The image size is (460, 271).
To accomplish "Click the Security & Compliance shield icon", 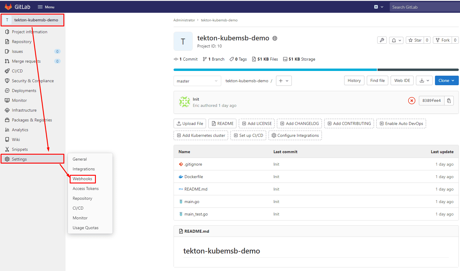I will coord(7,81).
